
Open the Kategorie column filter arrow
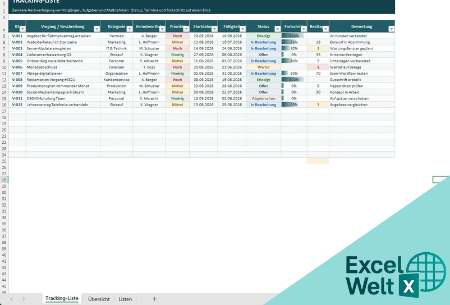pyautogui.click(x=130, y=29)
